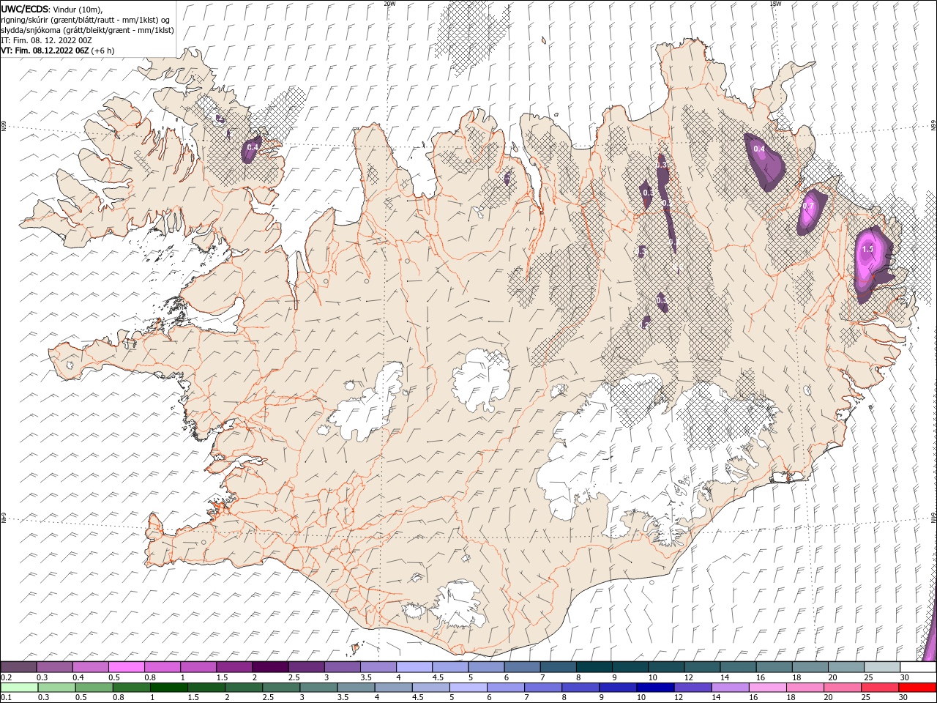
Task: Click the pale gray top-row swatch between 25 and 30
Action: click(x=882, y=667)
